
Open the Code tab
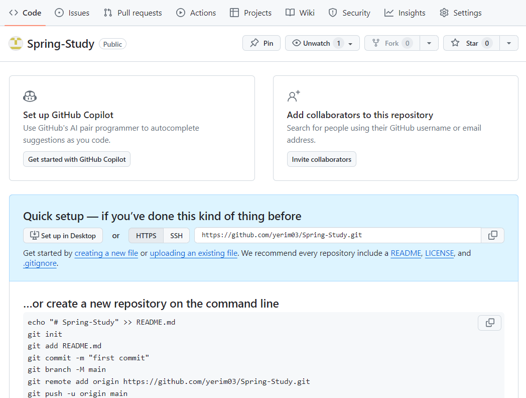(x=25, y=13)
